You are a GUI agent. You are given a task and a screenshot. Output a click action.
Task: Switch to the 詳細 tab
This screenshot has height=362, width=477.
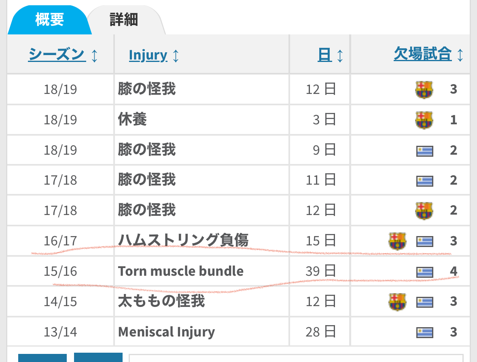124,20
